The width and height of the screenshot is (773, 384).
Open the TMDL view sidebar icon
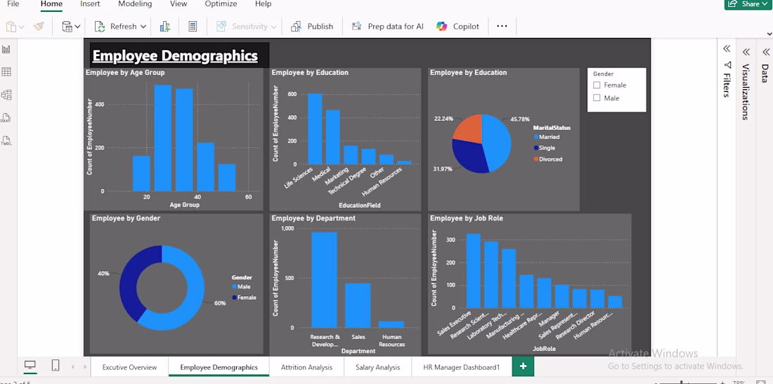click(x=6, y=141)
